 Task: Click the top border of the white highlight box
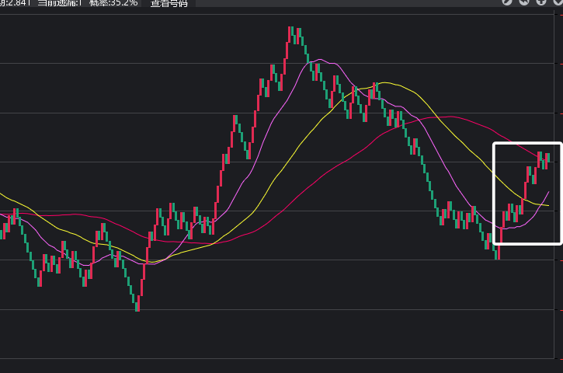[527, 144]
